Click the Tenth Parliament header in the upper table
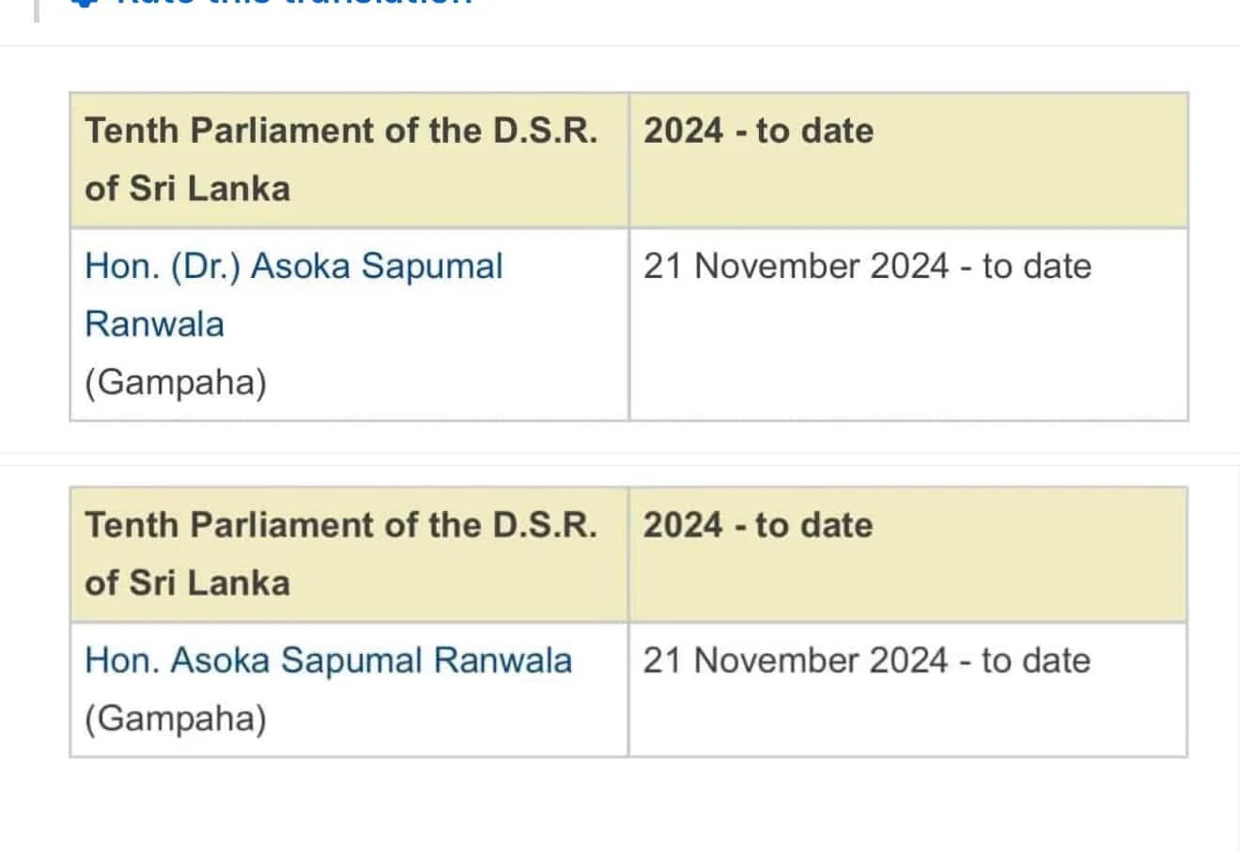 click(x=340, y=131)
